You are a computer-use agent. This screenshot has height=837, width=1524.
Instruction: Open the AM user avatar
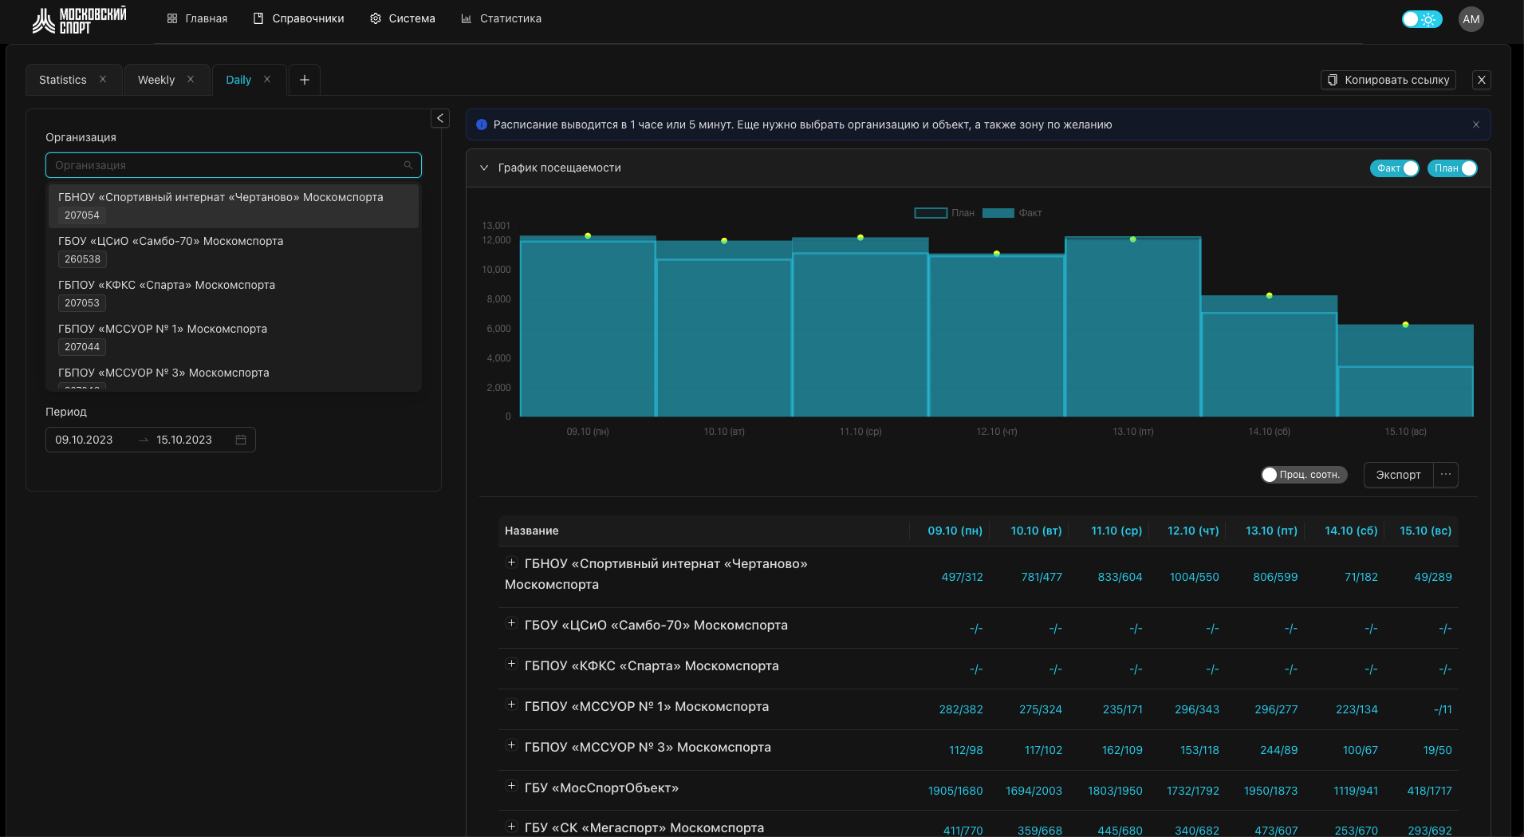point(1471,19)
